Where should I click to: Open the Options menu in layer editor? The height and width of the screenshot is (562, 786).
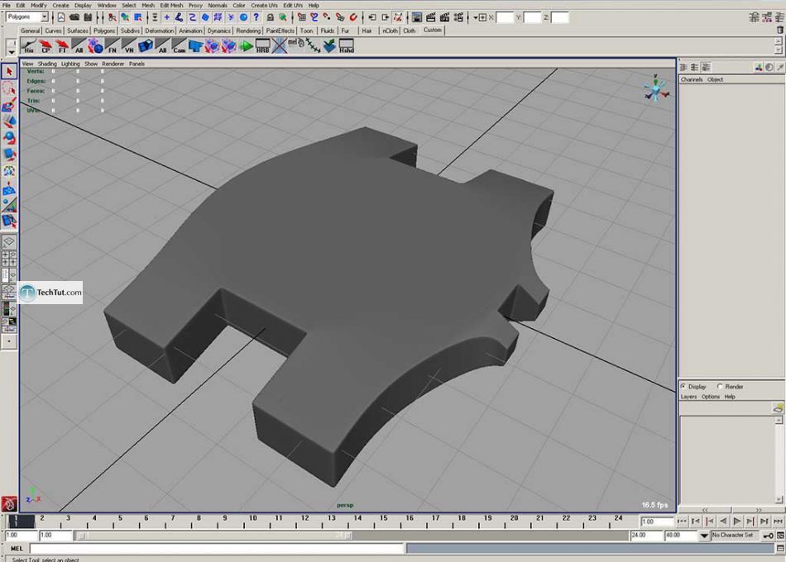(711, 396)
